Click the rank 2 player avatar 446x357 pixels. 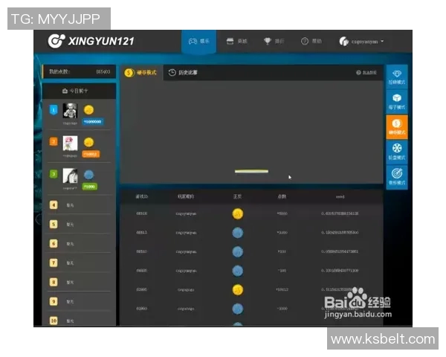70,144
